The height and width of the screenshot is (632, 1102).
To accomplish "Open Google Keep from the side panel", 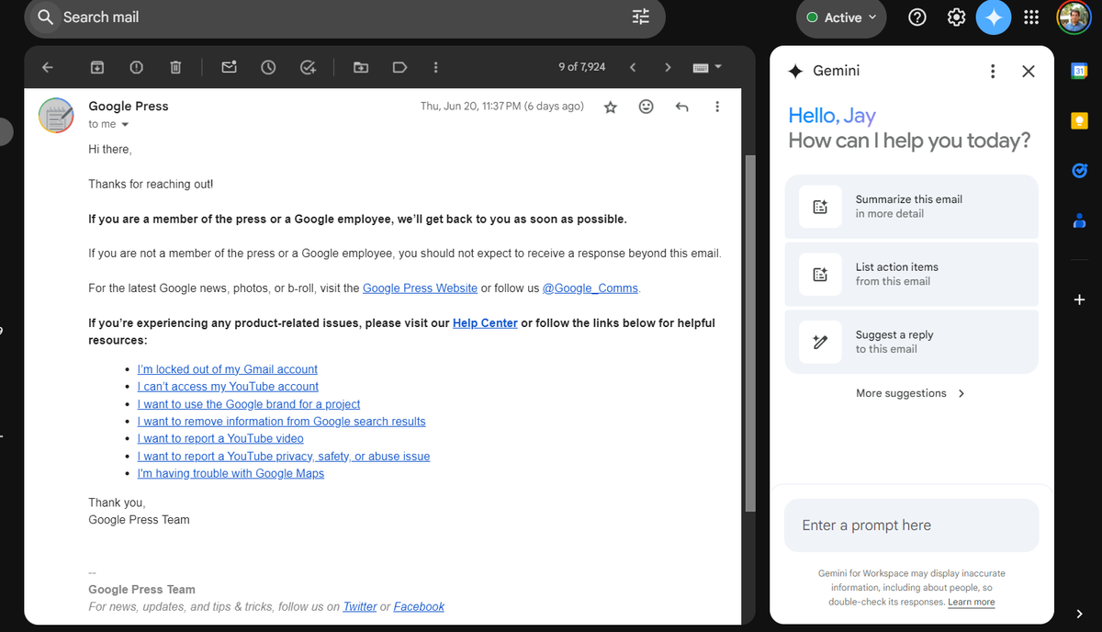I will [1079, 120].
